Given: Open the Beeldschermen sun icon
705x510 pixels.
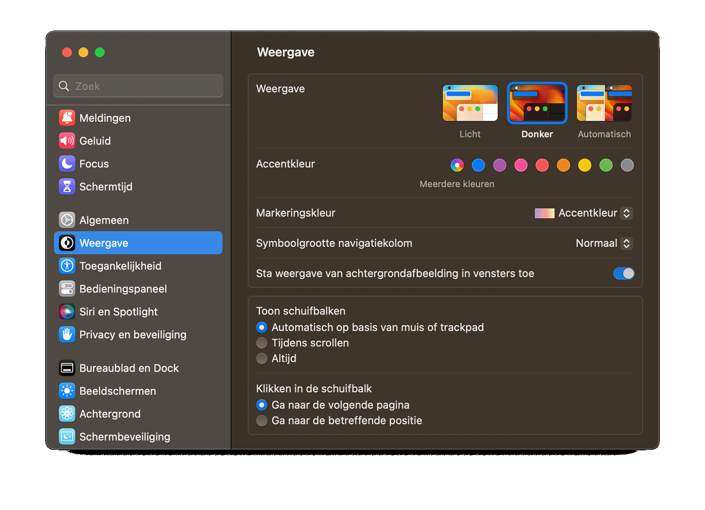Looking at the screenshot, I should [67, 391].
